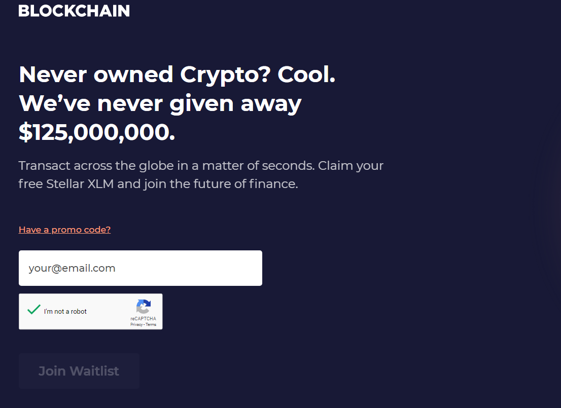This screenshot has height=408, width=561.
Task: Click the small reCAPTCHA text label
Action: tap(143, 319)
